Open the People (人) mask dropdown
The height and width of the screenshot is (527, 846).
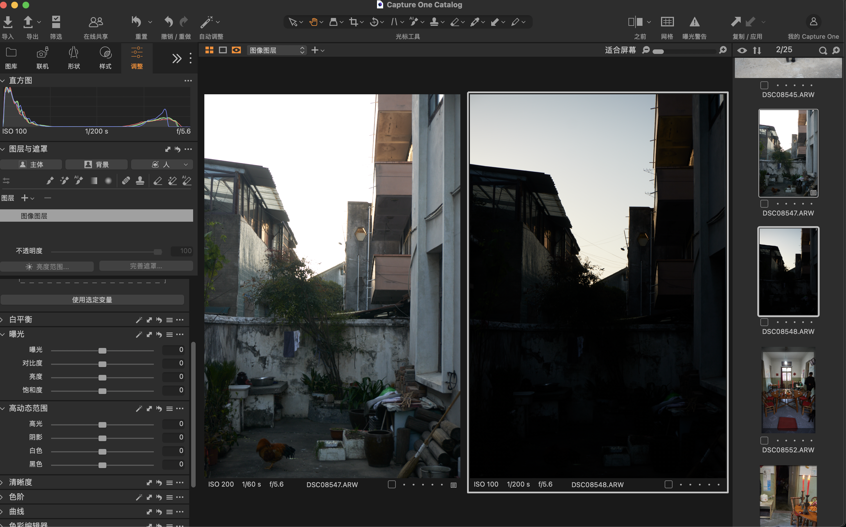(162, 164)
